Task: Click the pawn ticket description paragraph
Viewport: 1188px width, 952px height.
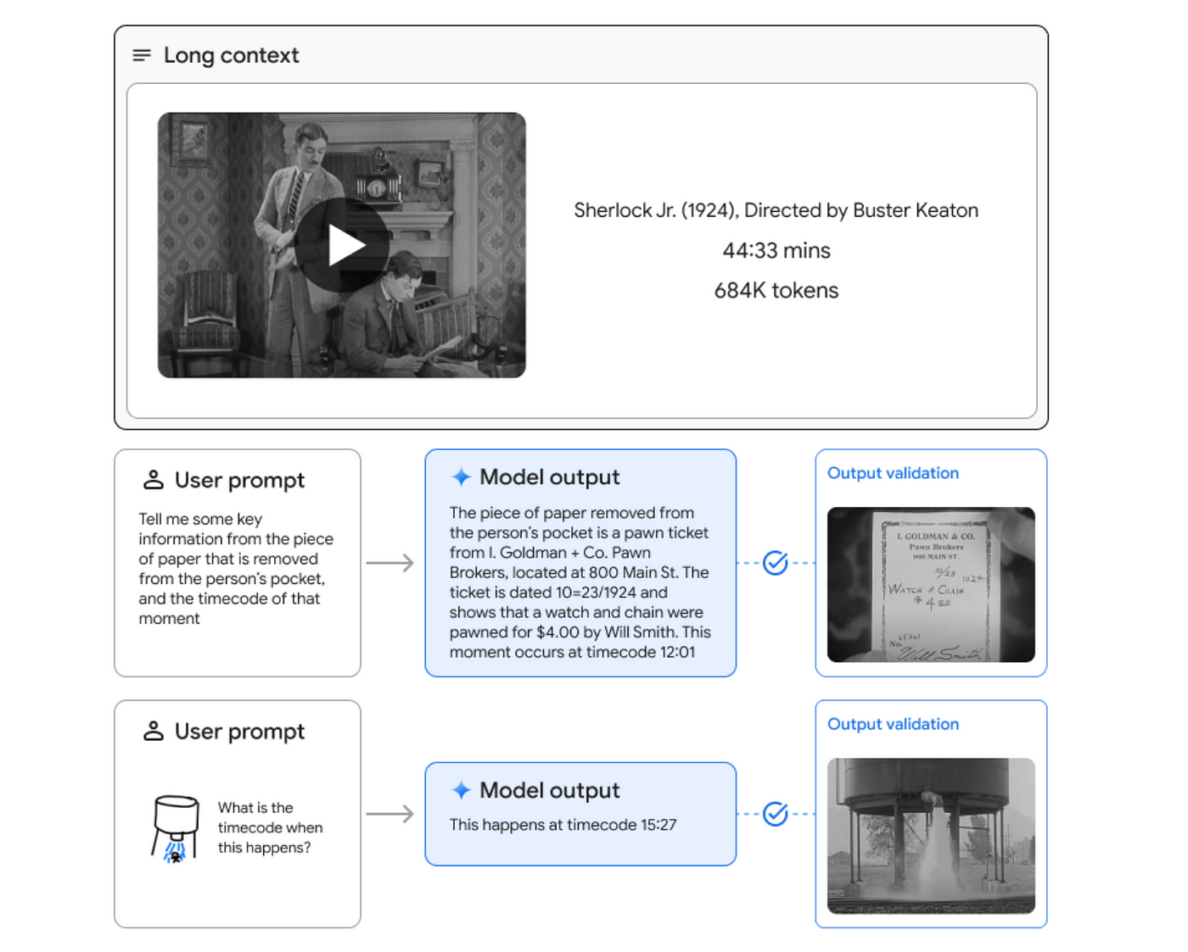Action: (580, 582)
